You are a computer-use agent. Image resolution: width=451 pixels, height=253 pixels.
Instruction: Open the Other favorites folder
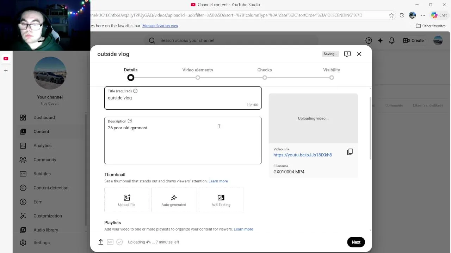point(431,26)
